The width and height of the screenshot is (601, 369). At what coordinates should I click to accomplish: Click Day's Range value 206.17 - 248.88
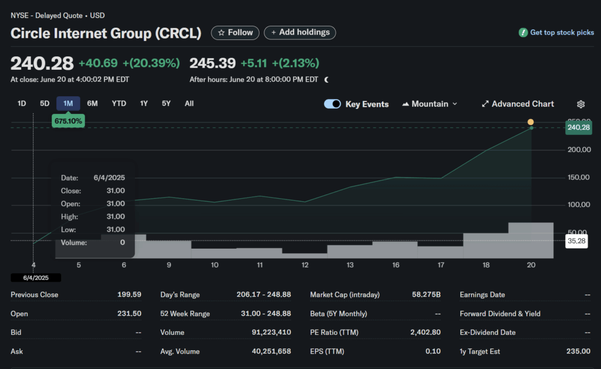pyautogui.click(x=264, y=294)
